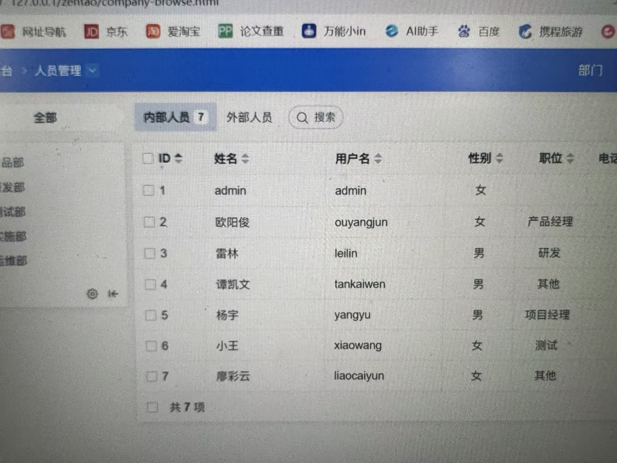Sort table by ID column arrows
Viewport: 617px width, 463px height.
click(x=179, y=159)
